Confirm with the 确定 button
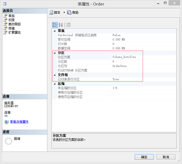 tap(144, 157)
